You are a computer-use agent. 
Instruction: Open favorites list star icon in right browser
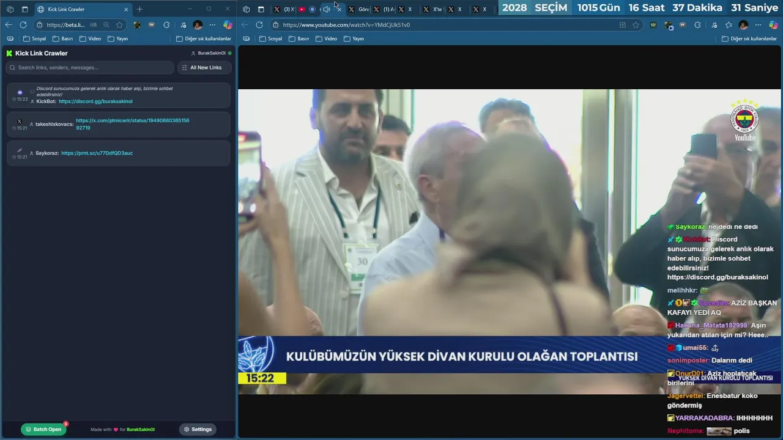[729, 25]
